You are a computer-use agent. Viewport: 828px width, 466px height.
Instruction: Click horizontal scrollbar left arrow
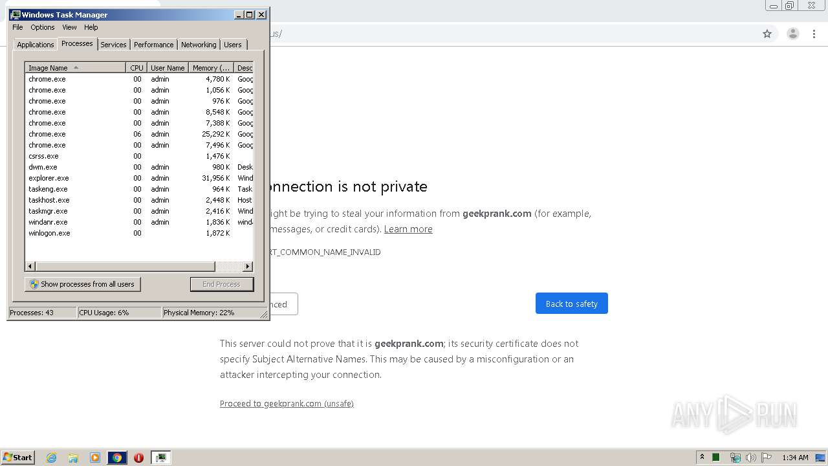pos(30,266)
